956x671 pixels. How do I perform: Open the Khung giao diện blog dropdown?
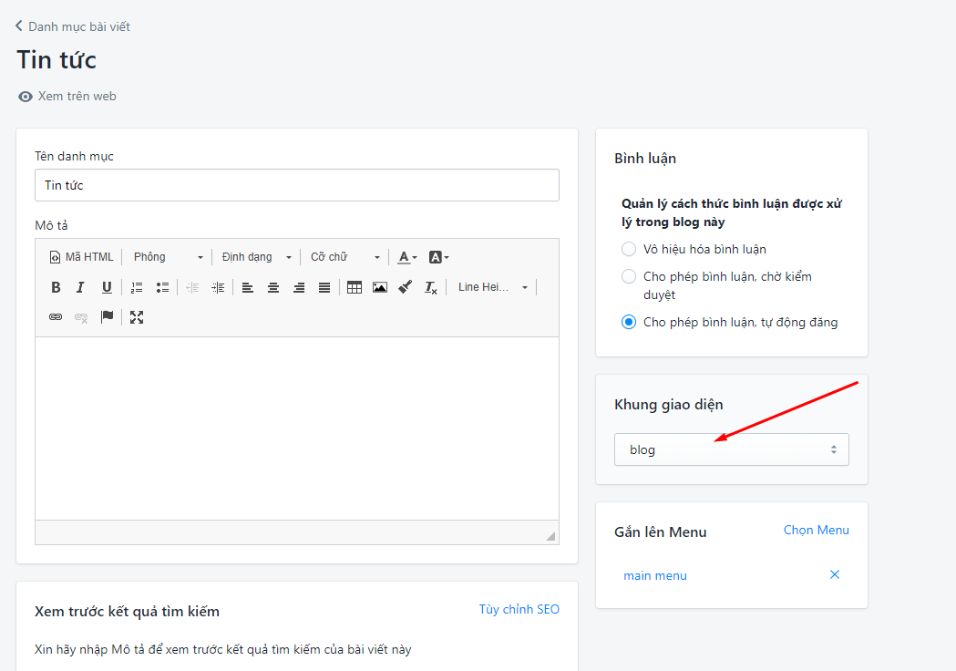[731, 449]
